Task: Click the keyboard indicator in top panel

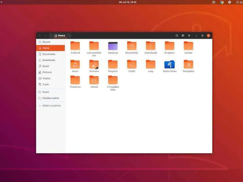Action: pos(214,2)
